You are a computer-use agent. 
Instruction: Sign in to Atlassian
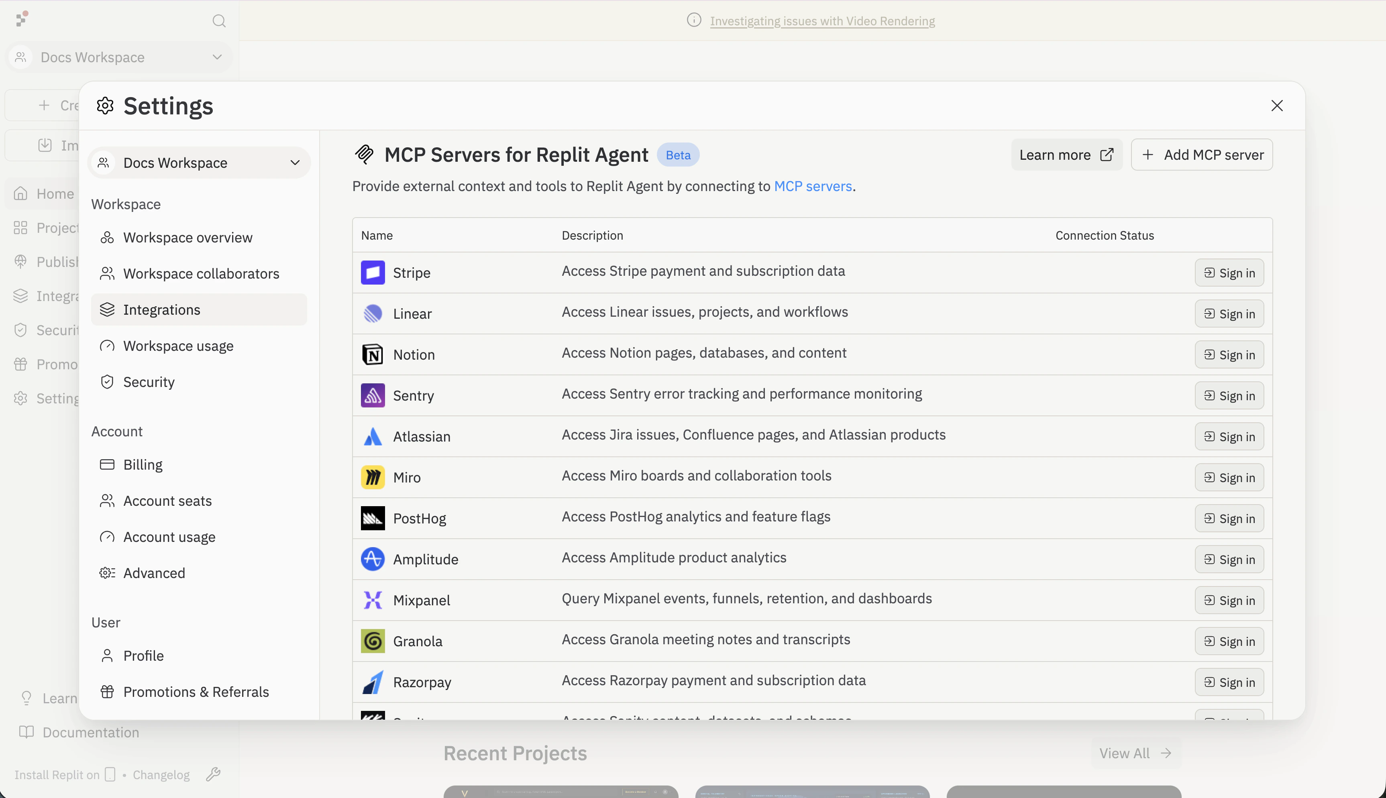coord(1229,436)
